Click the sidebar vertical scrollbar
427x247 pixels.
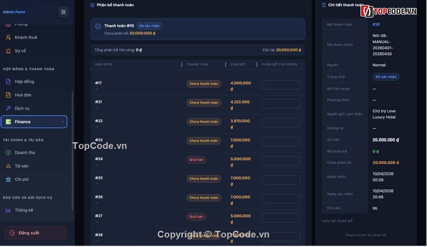click(x=72, y=151)
